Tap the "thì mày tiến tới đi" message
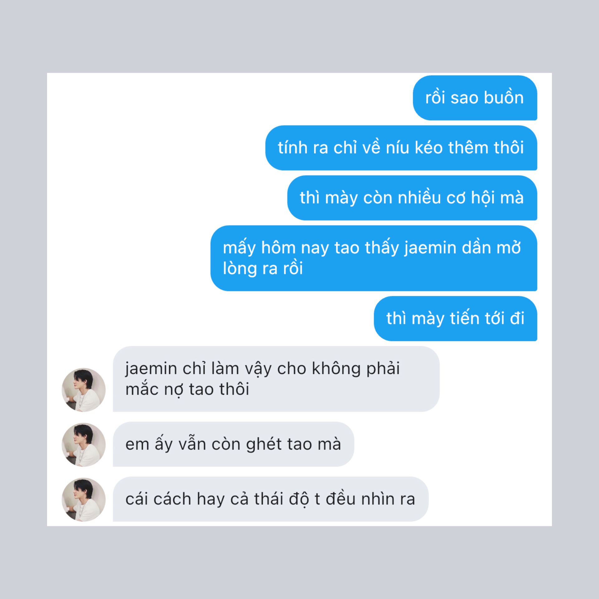 (x=455, y=319)
